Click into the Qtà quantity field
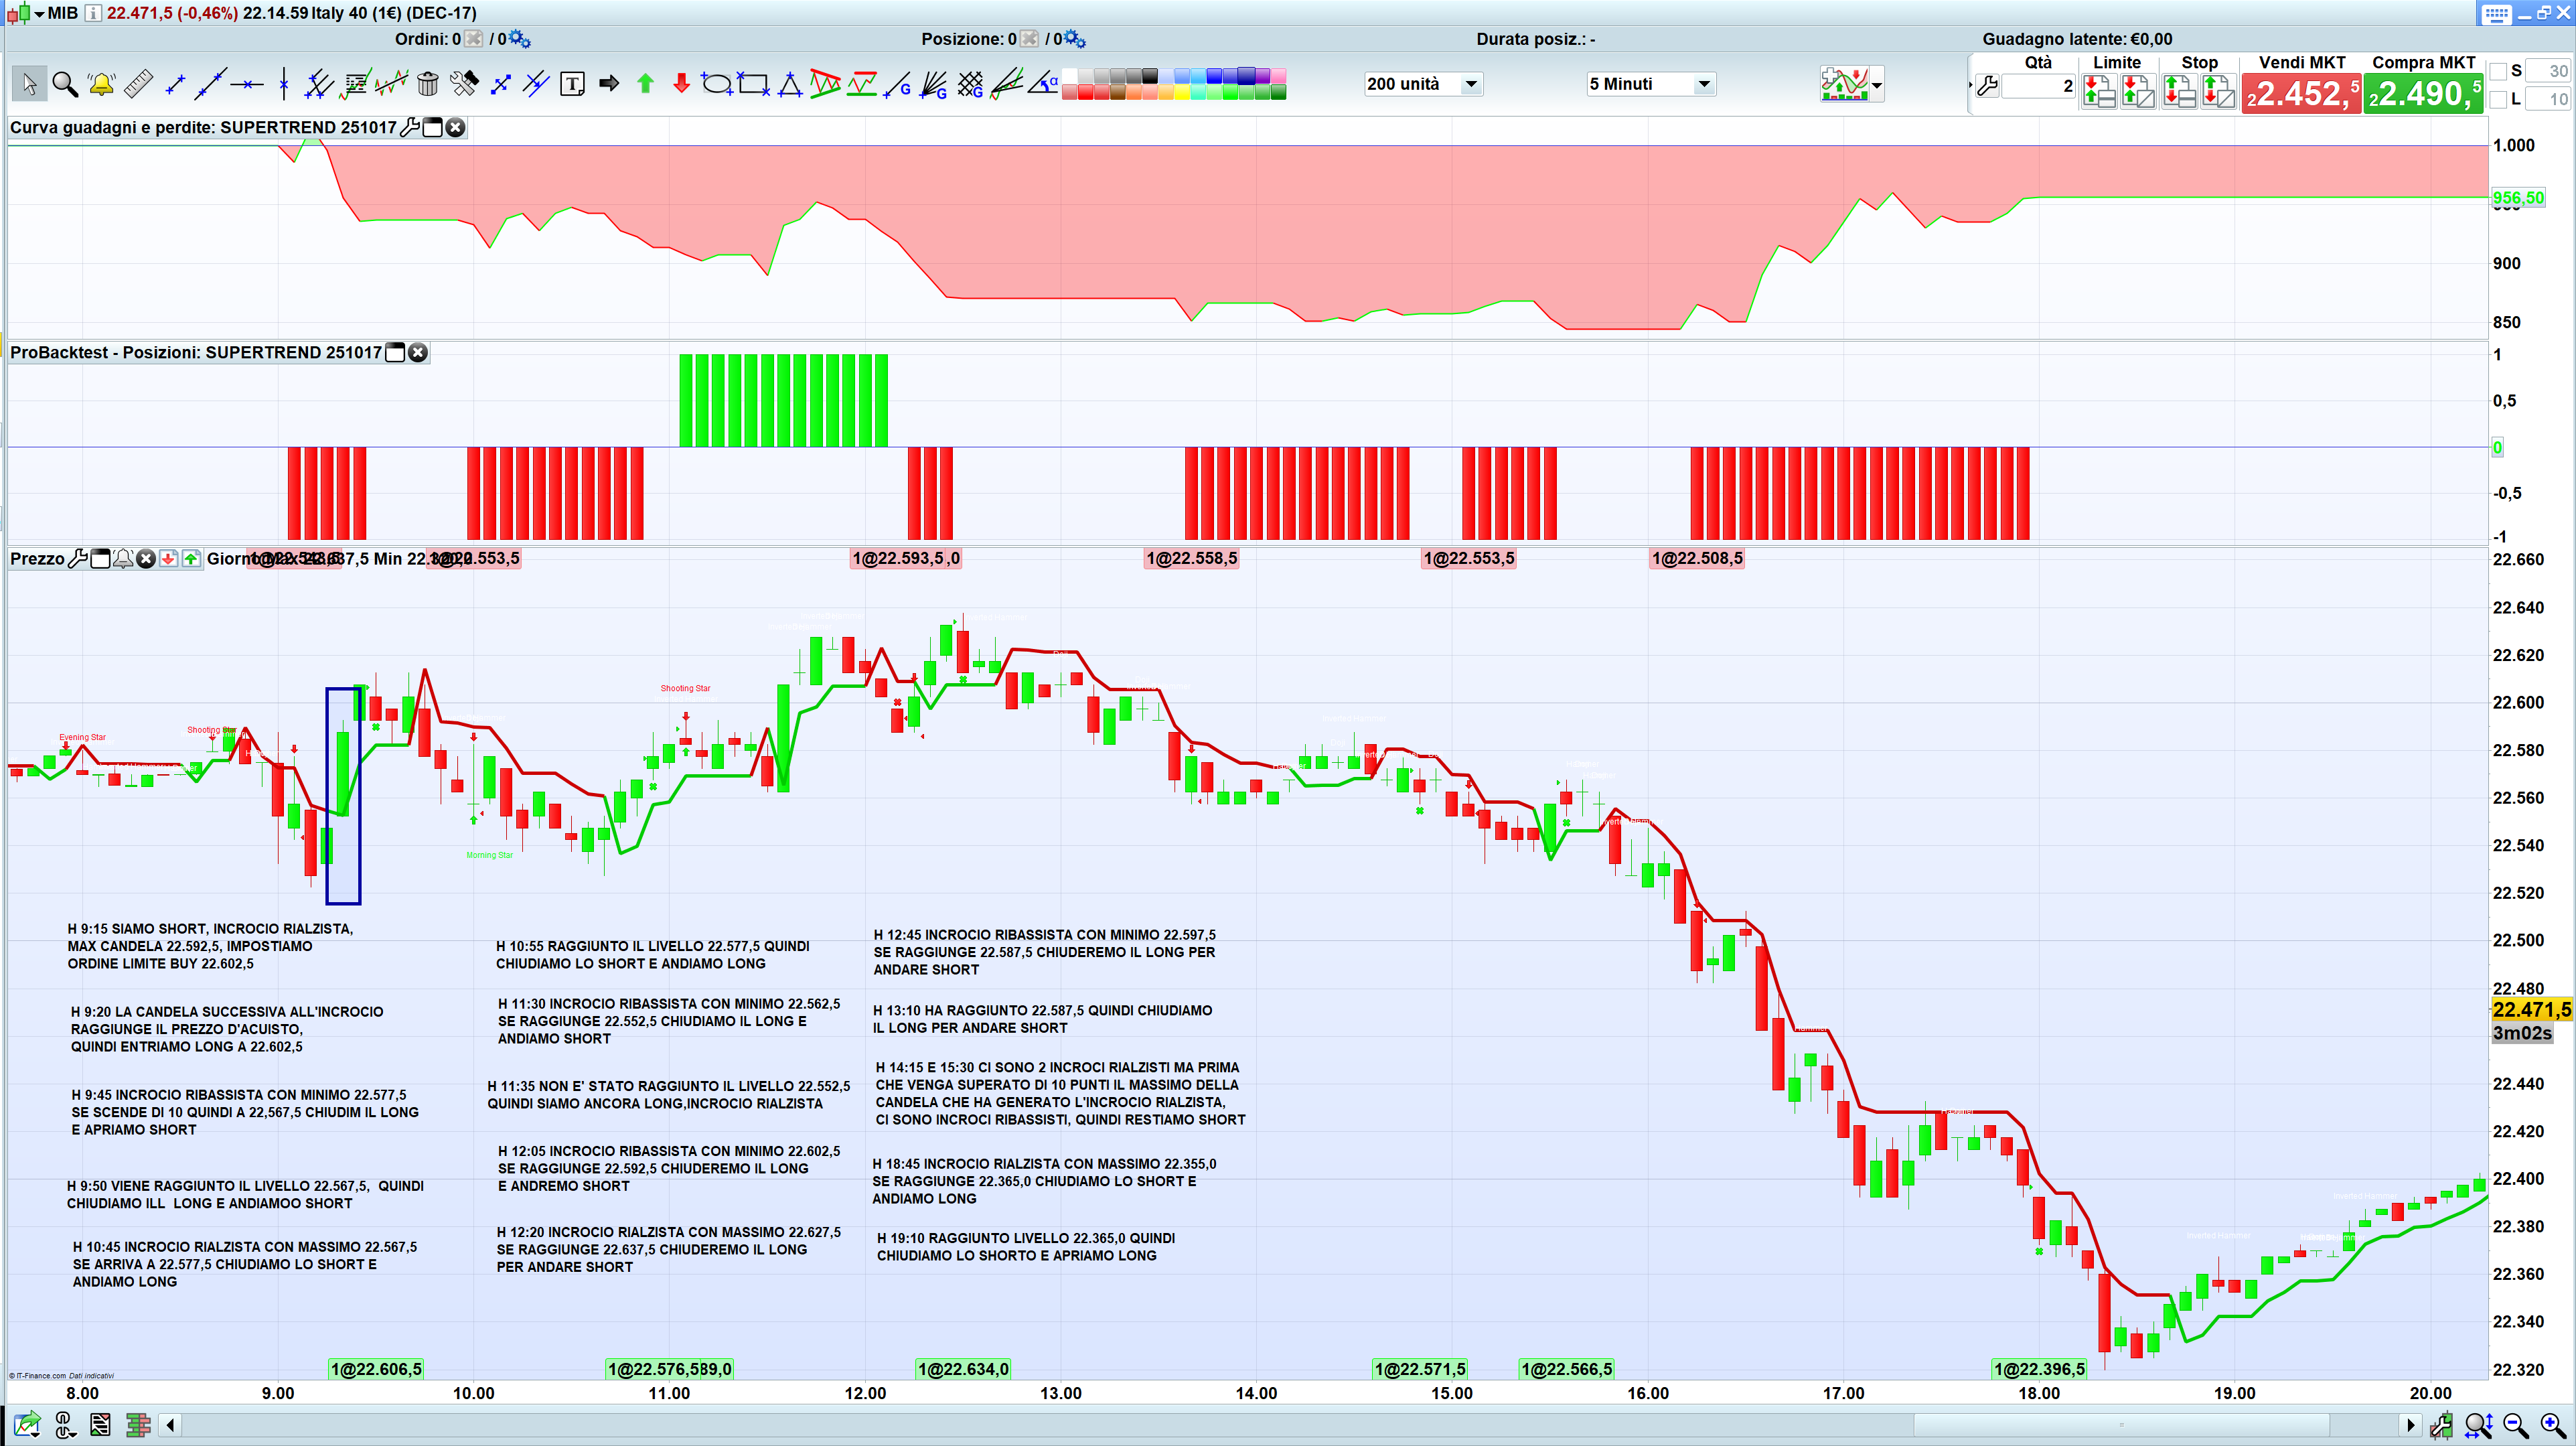Image resolution: width=2576 pixels, height=1446 pixels. 2040,86
